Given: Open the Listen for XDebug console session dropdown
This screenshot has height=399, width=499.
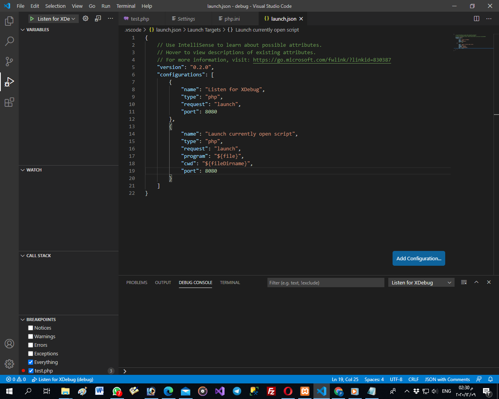Looking at the screenshot, I should (421, 283).
